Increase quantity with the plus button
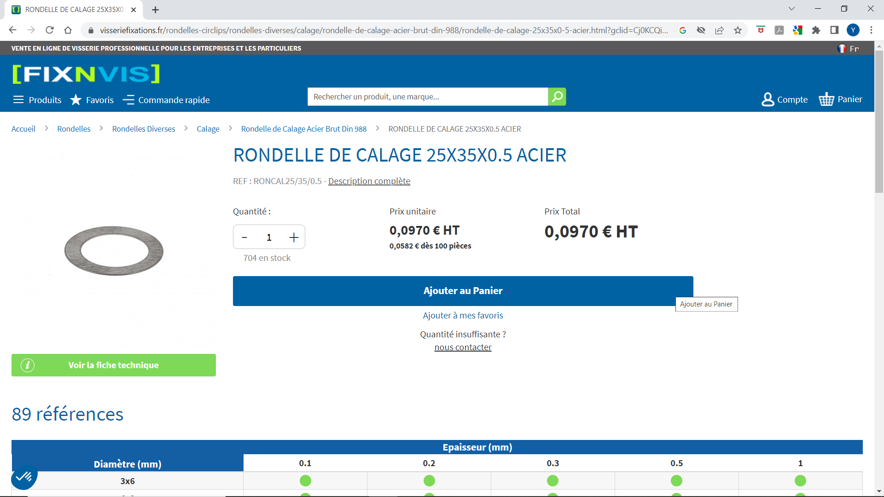Viewport: 884px width, 497px height. 294,237
